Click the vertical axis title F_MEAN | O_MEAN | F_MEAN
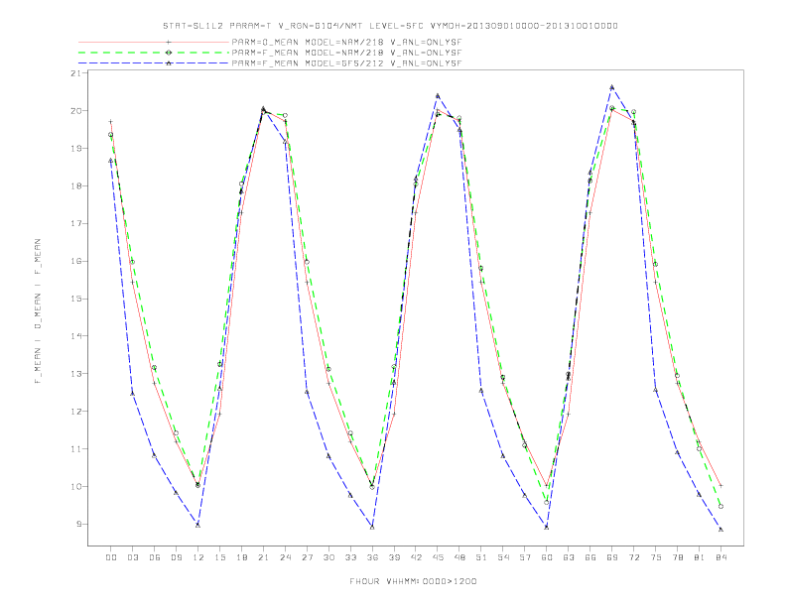The width and height of the screenshot is (786, 607). 38,311
